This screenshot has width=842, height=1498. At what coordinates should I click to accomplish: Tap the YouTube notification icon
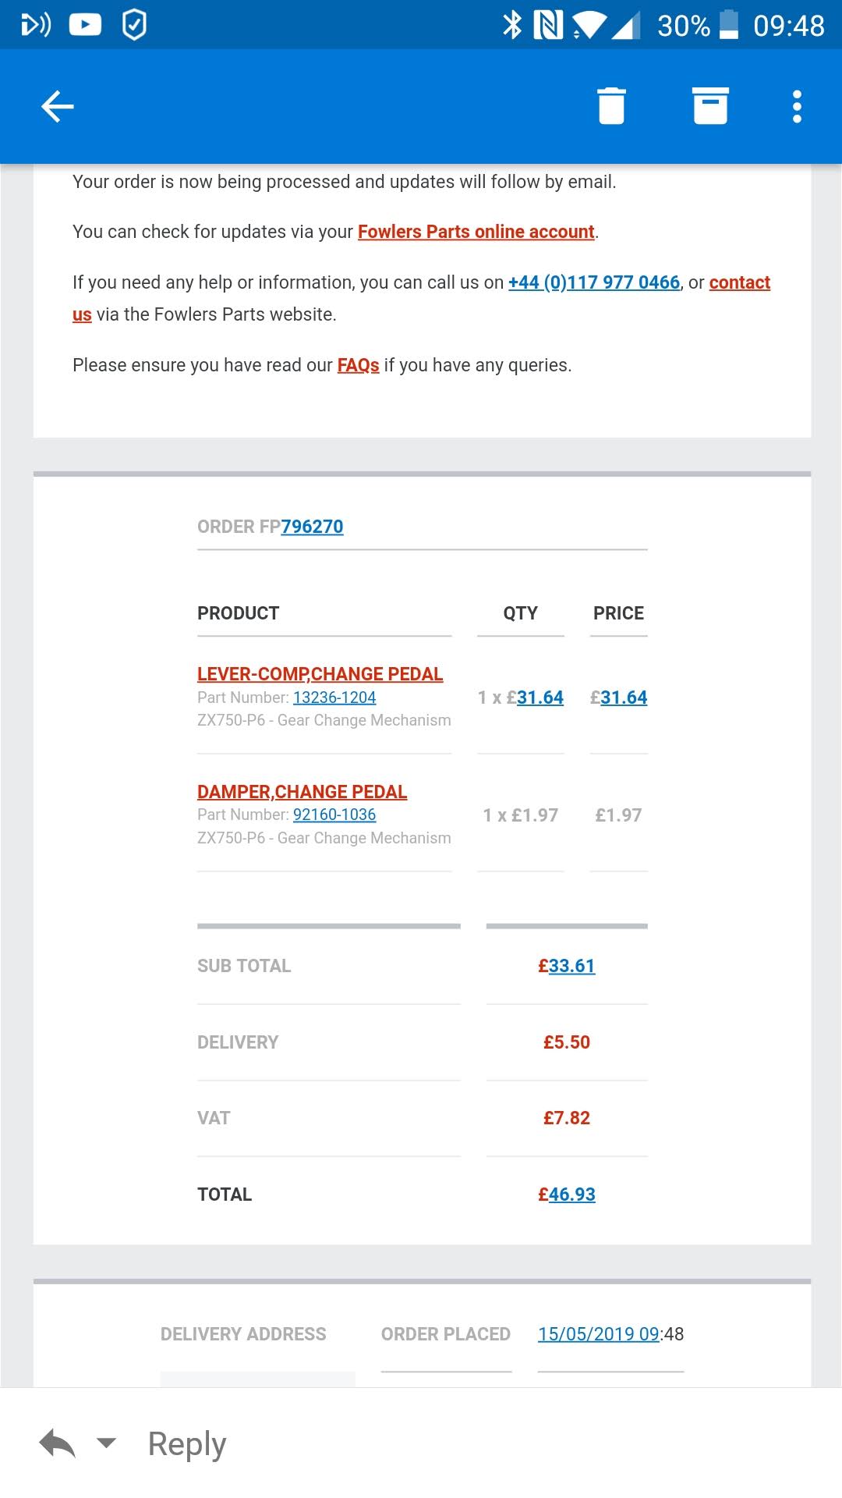tap(85, 25)
